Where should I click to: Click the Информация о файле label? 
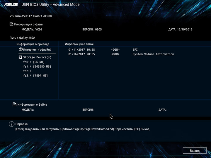click(x=32, y=104)
